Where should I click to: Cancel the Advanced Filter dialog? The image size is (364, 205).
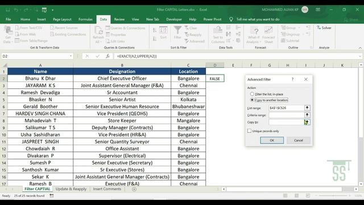point(298,141)
